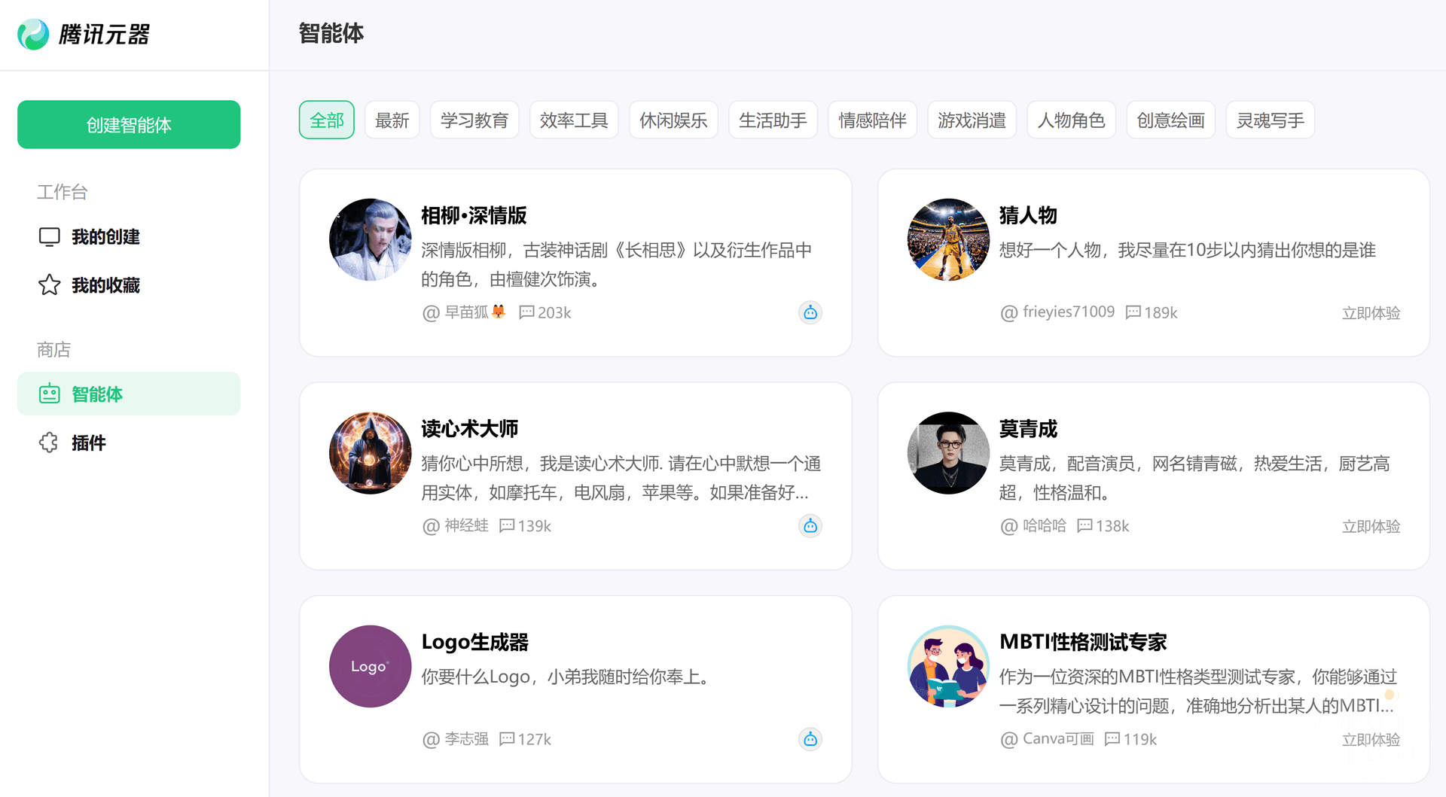Viewport: 1446px width, 797px height.
Task: Click the Tencent Yuanqi logo
Action: pyautogui.click(x=84, y=35)
